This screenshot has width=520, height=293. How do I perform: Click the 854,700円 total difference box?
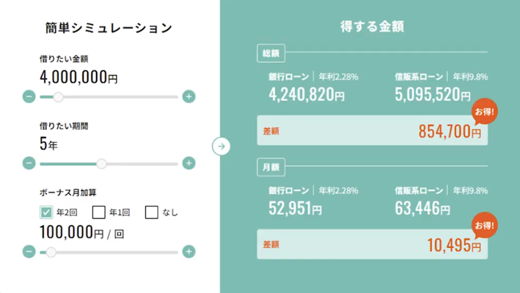(x=372, y=131)
